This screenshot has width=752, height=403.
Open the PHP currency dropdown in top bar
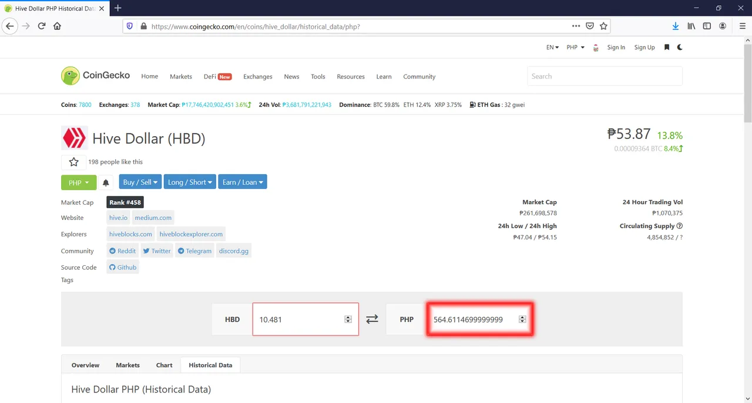575,47
